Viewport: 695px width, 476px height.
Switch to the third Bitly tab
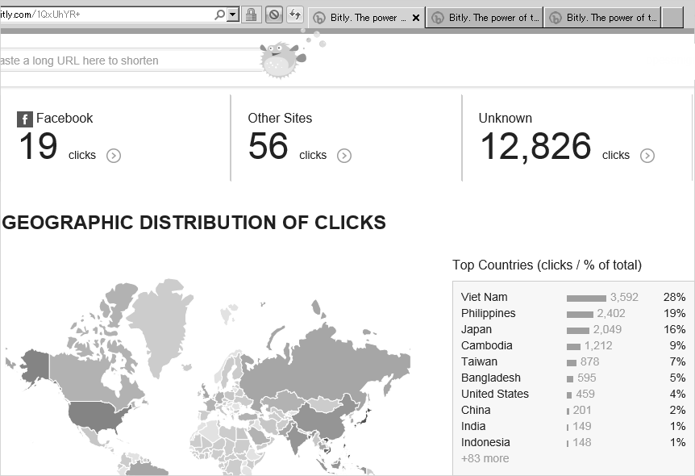click(602, 18)
